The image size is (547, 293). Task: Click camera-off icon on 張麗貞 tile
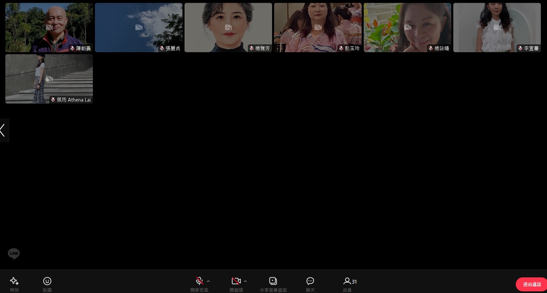[x=139, y=27]
